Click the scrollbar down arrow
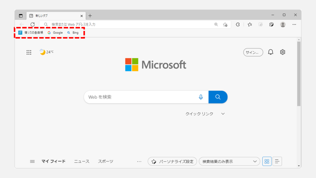 click(299, 166)
